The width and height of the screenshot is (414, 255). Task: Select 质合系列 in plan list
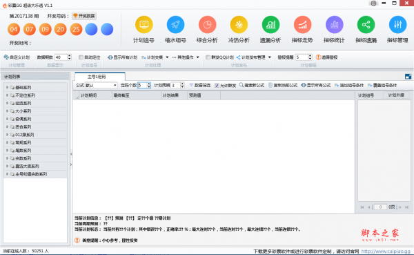pyautogui.click(x=35, y=127)
